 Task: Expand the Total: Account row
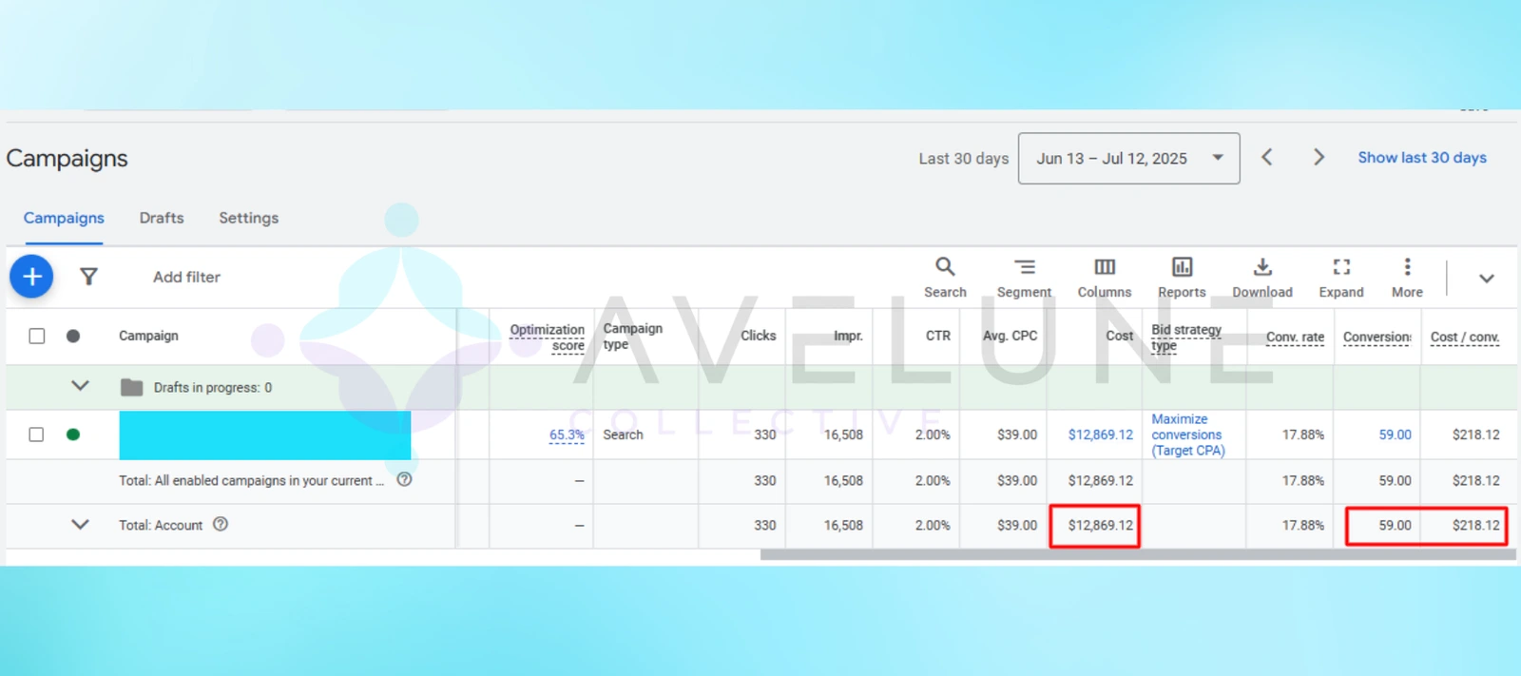[81, 525]
